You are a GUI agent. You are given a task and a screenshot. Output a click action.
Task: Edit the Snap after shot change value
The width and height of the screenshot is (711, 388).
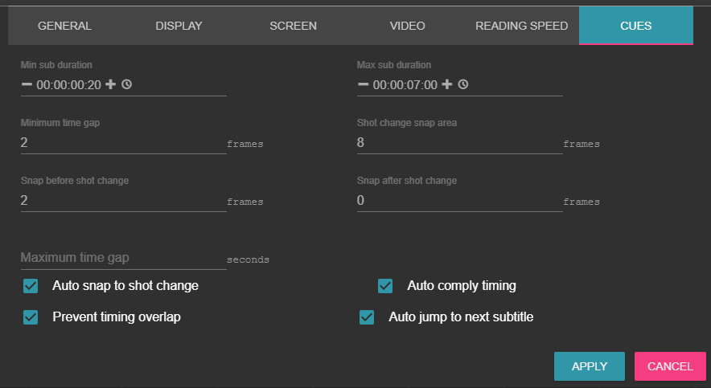(459, 201)
